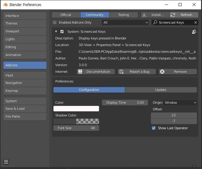Minimize the Blender Preferences window

click(166, 5)
